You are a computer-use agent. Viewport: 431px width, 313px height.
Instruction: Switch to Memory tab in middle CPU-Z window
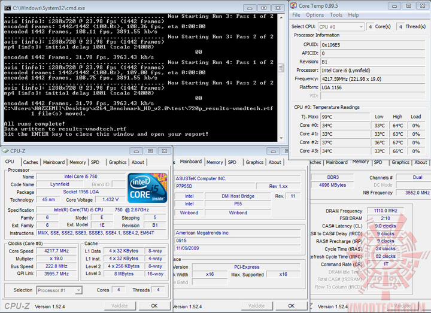point(215,162)
